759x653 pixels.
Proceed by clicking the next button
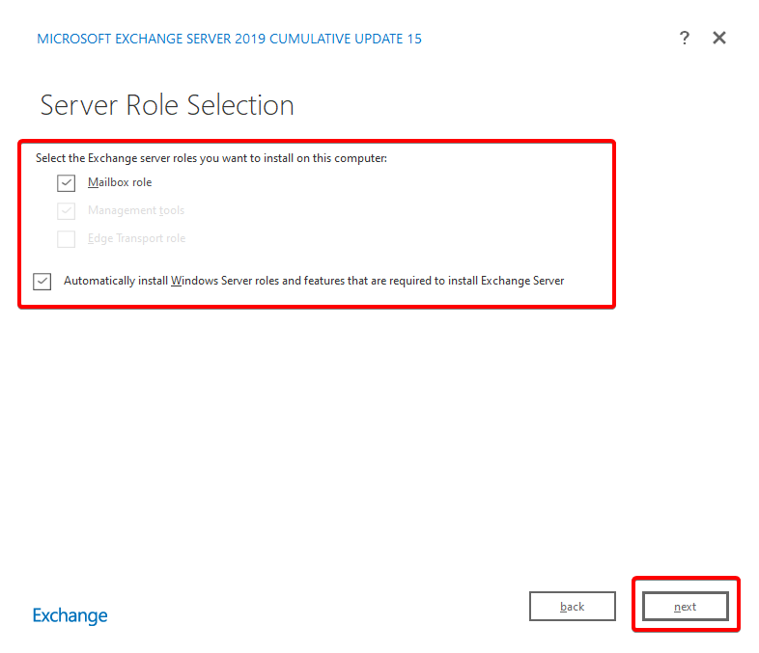685,607
